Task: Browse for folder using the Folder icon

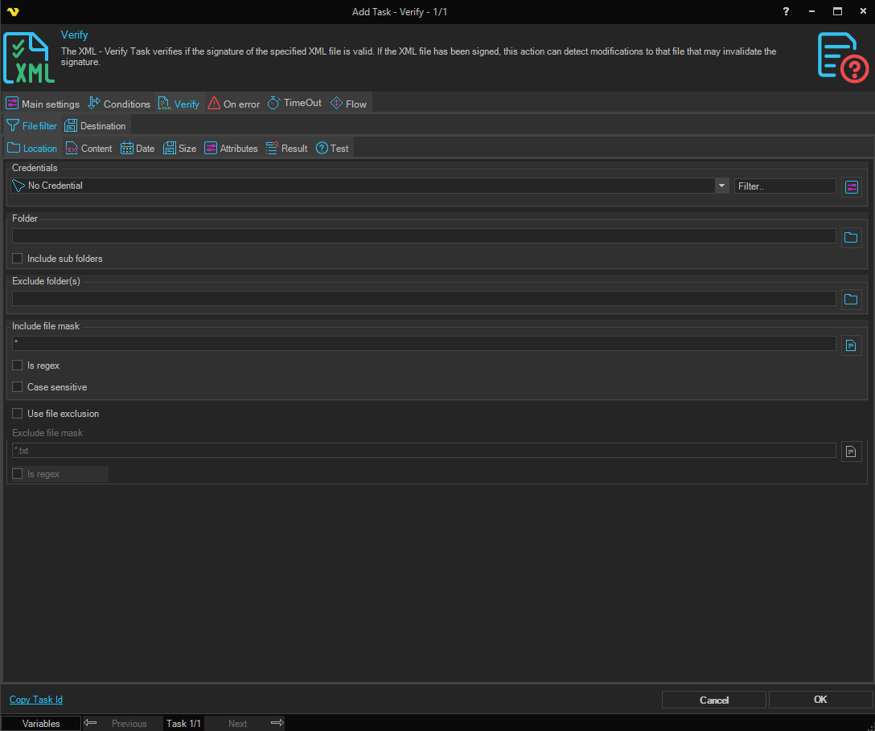Action: tap(851, 237)
